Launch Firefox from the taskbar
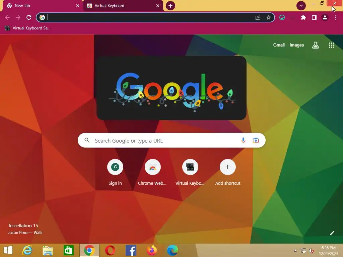Screen dimensions: 343x257 tap(152, 250)
